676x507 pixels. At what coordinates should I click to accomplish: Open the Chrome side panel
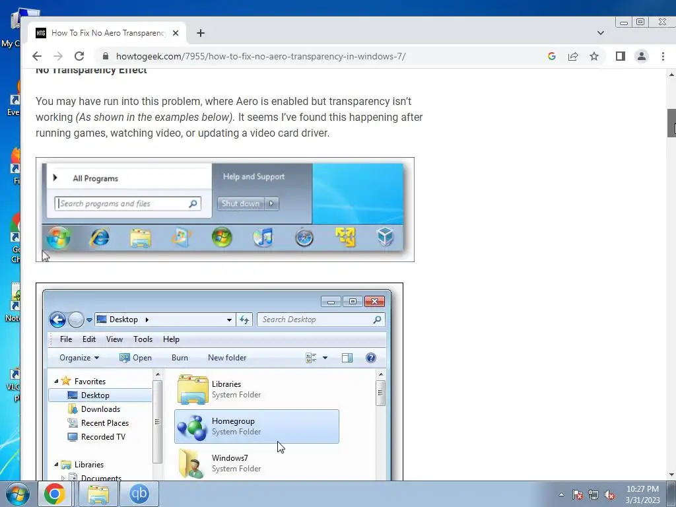pyautogui.click(x=621, y=56)
